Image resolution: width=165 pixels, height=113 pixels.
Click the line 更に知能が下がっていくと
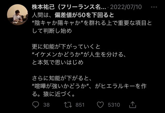[x=66, y=47]
